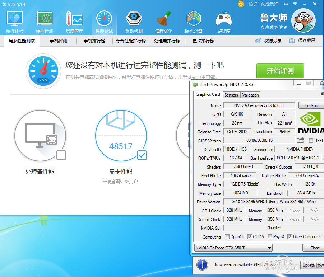Screen dimensions: 324x277
Task: Click the Release Date value Oct 9, 2012
Action: [237, 132]
